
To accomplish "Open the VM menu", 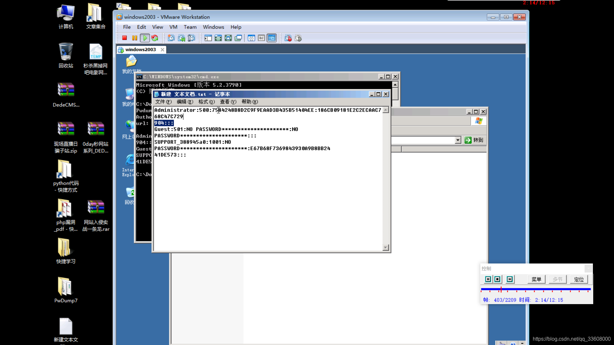I will point(173,27).
